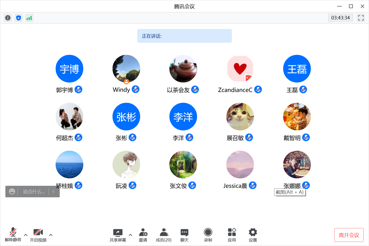The height and width of the screenshot is (246, 369).
Task: Open Settings (设置) gear
Action: pos(253,235)
